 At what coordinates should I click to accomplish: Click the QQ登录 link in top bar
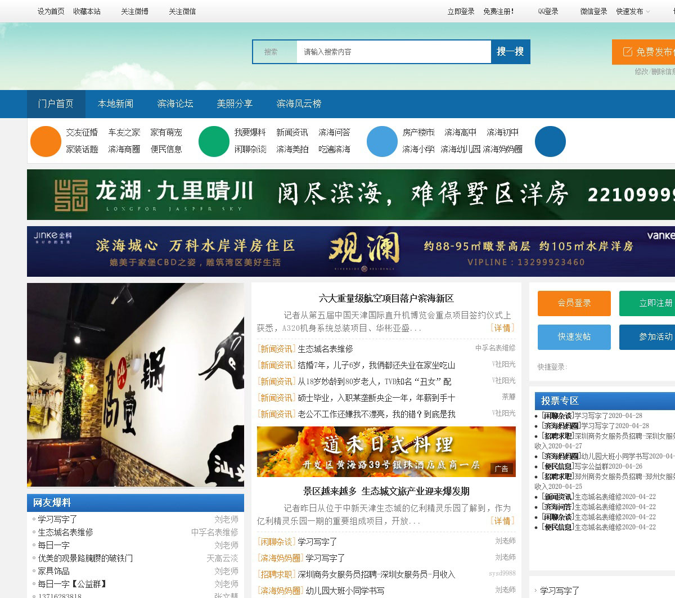click(x=548, y=12)
